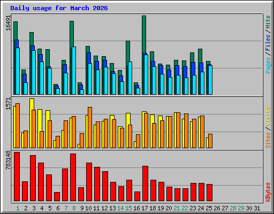Select day label 1 on the x-axis
The width and height of the screenshot is (274, 214).
[x=18, y=208]
